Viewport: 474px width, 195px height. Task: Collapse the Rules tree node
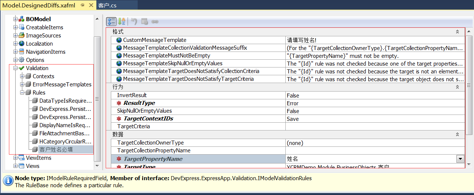(x=22, y=92)
